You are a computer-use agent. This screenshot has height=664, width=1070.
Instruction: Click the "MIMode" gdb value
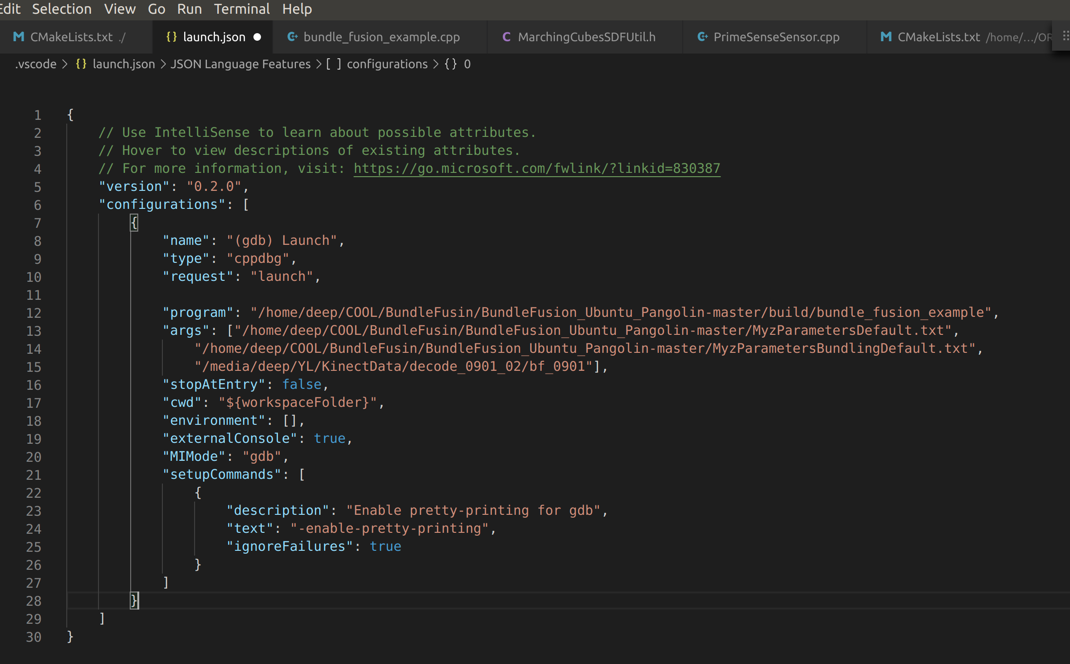262,457
